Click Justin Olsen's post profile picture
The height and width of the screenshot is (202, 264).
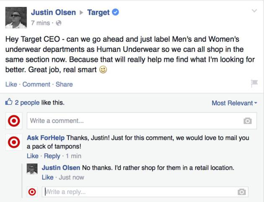point(16,17)
